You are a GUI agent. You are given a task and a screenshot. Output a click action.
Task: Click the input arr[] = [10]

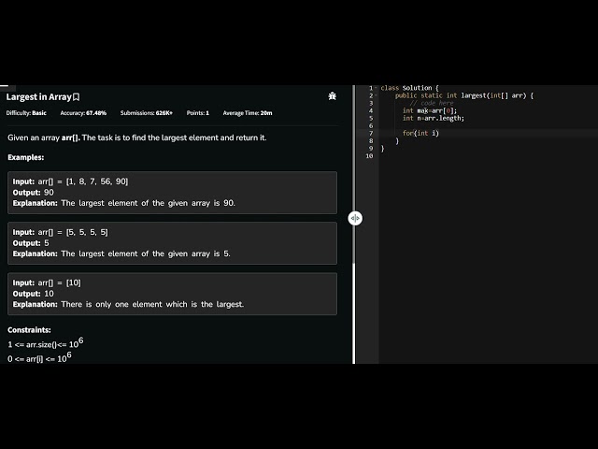point(47,282)
